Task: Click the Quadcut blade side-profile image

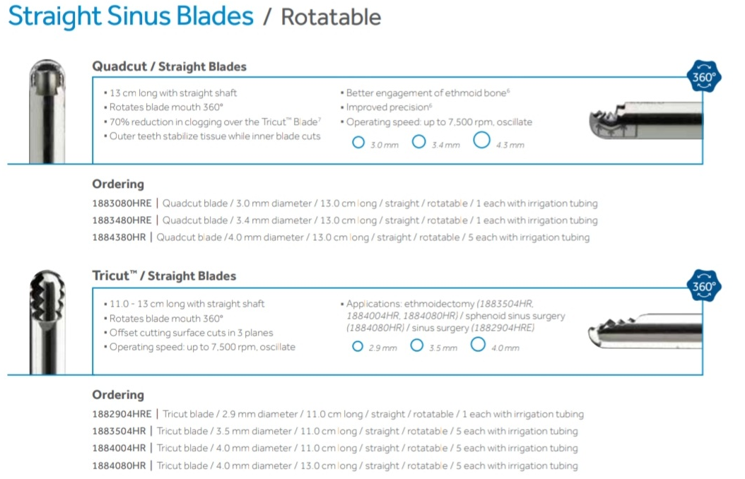Action: [x=645, y=121]
